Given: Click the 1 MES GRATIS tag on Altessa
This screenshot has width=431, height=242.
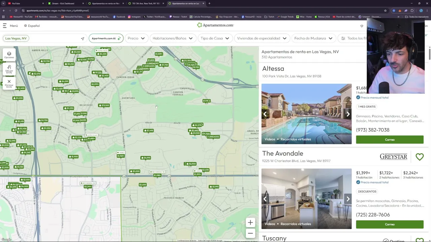Looking at the screenshot, I should coord(367,107).
